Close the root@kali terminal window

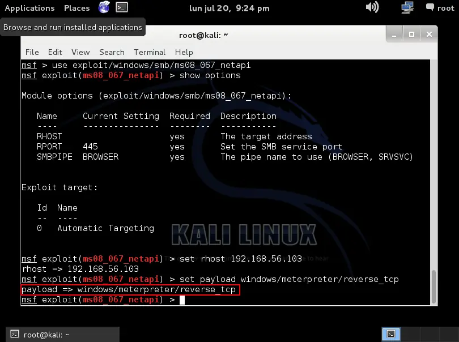pyautogui.click(x=429, y=35)
